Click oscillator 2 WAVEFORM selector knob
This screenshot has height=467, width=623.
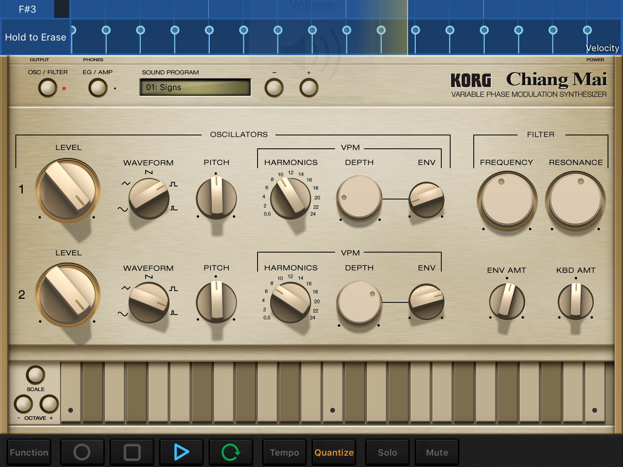coord(149,303)
